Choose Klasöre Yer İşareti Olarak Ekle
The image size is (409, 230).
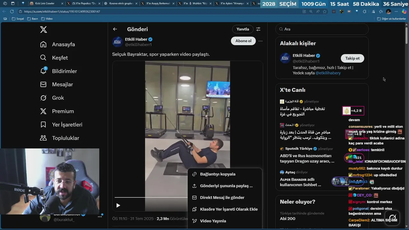click(225, 209)
